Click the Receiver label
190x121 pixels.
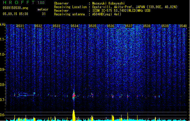[61, 11]
